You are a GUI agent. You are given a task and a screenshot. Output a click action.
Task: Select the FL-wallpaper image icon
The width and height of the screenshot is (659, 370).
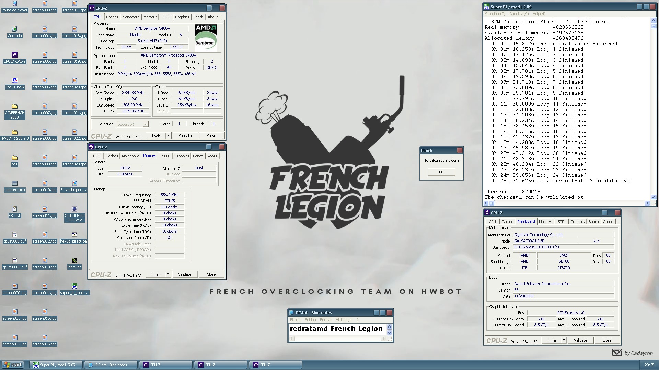point(74,186)
